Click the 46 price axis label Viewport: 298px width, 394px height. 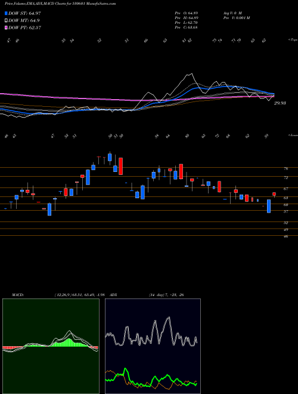pos(285,236)
